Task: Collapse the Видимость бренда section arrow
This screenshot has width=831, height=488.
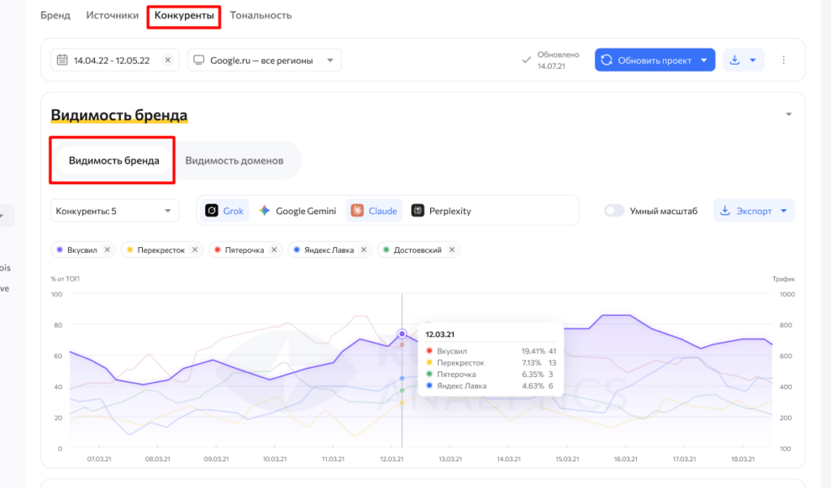Action: (x=788, y=115)
